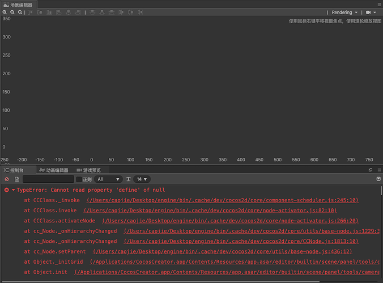Distribute nodes by horizontal centers
The width and height of the screenshot is (383, 283).
tap(130, 12)
